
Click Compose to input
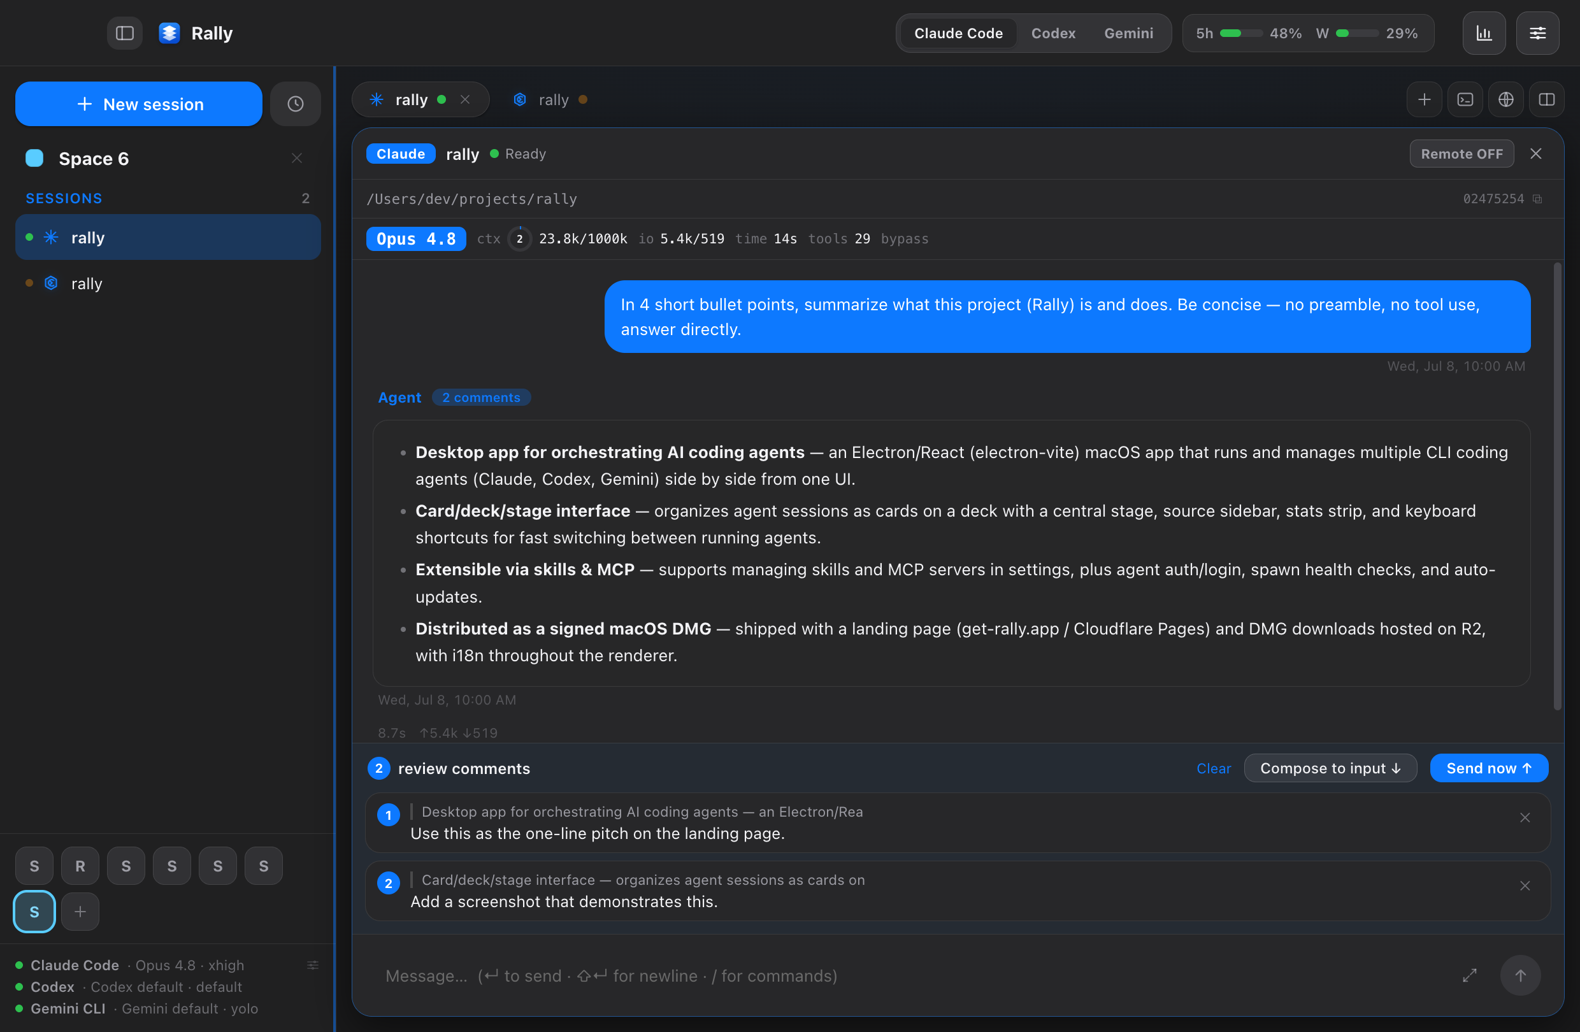pyautogui.click(x=1330, y=768)
